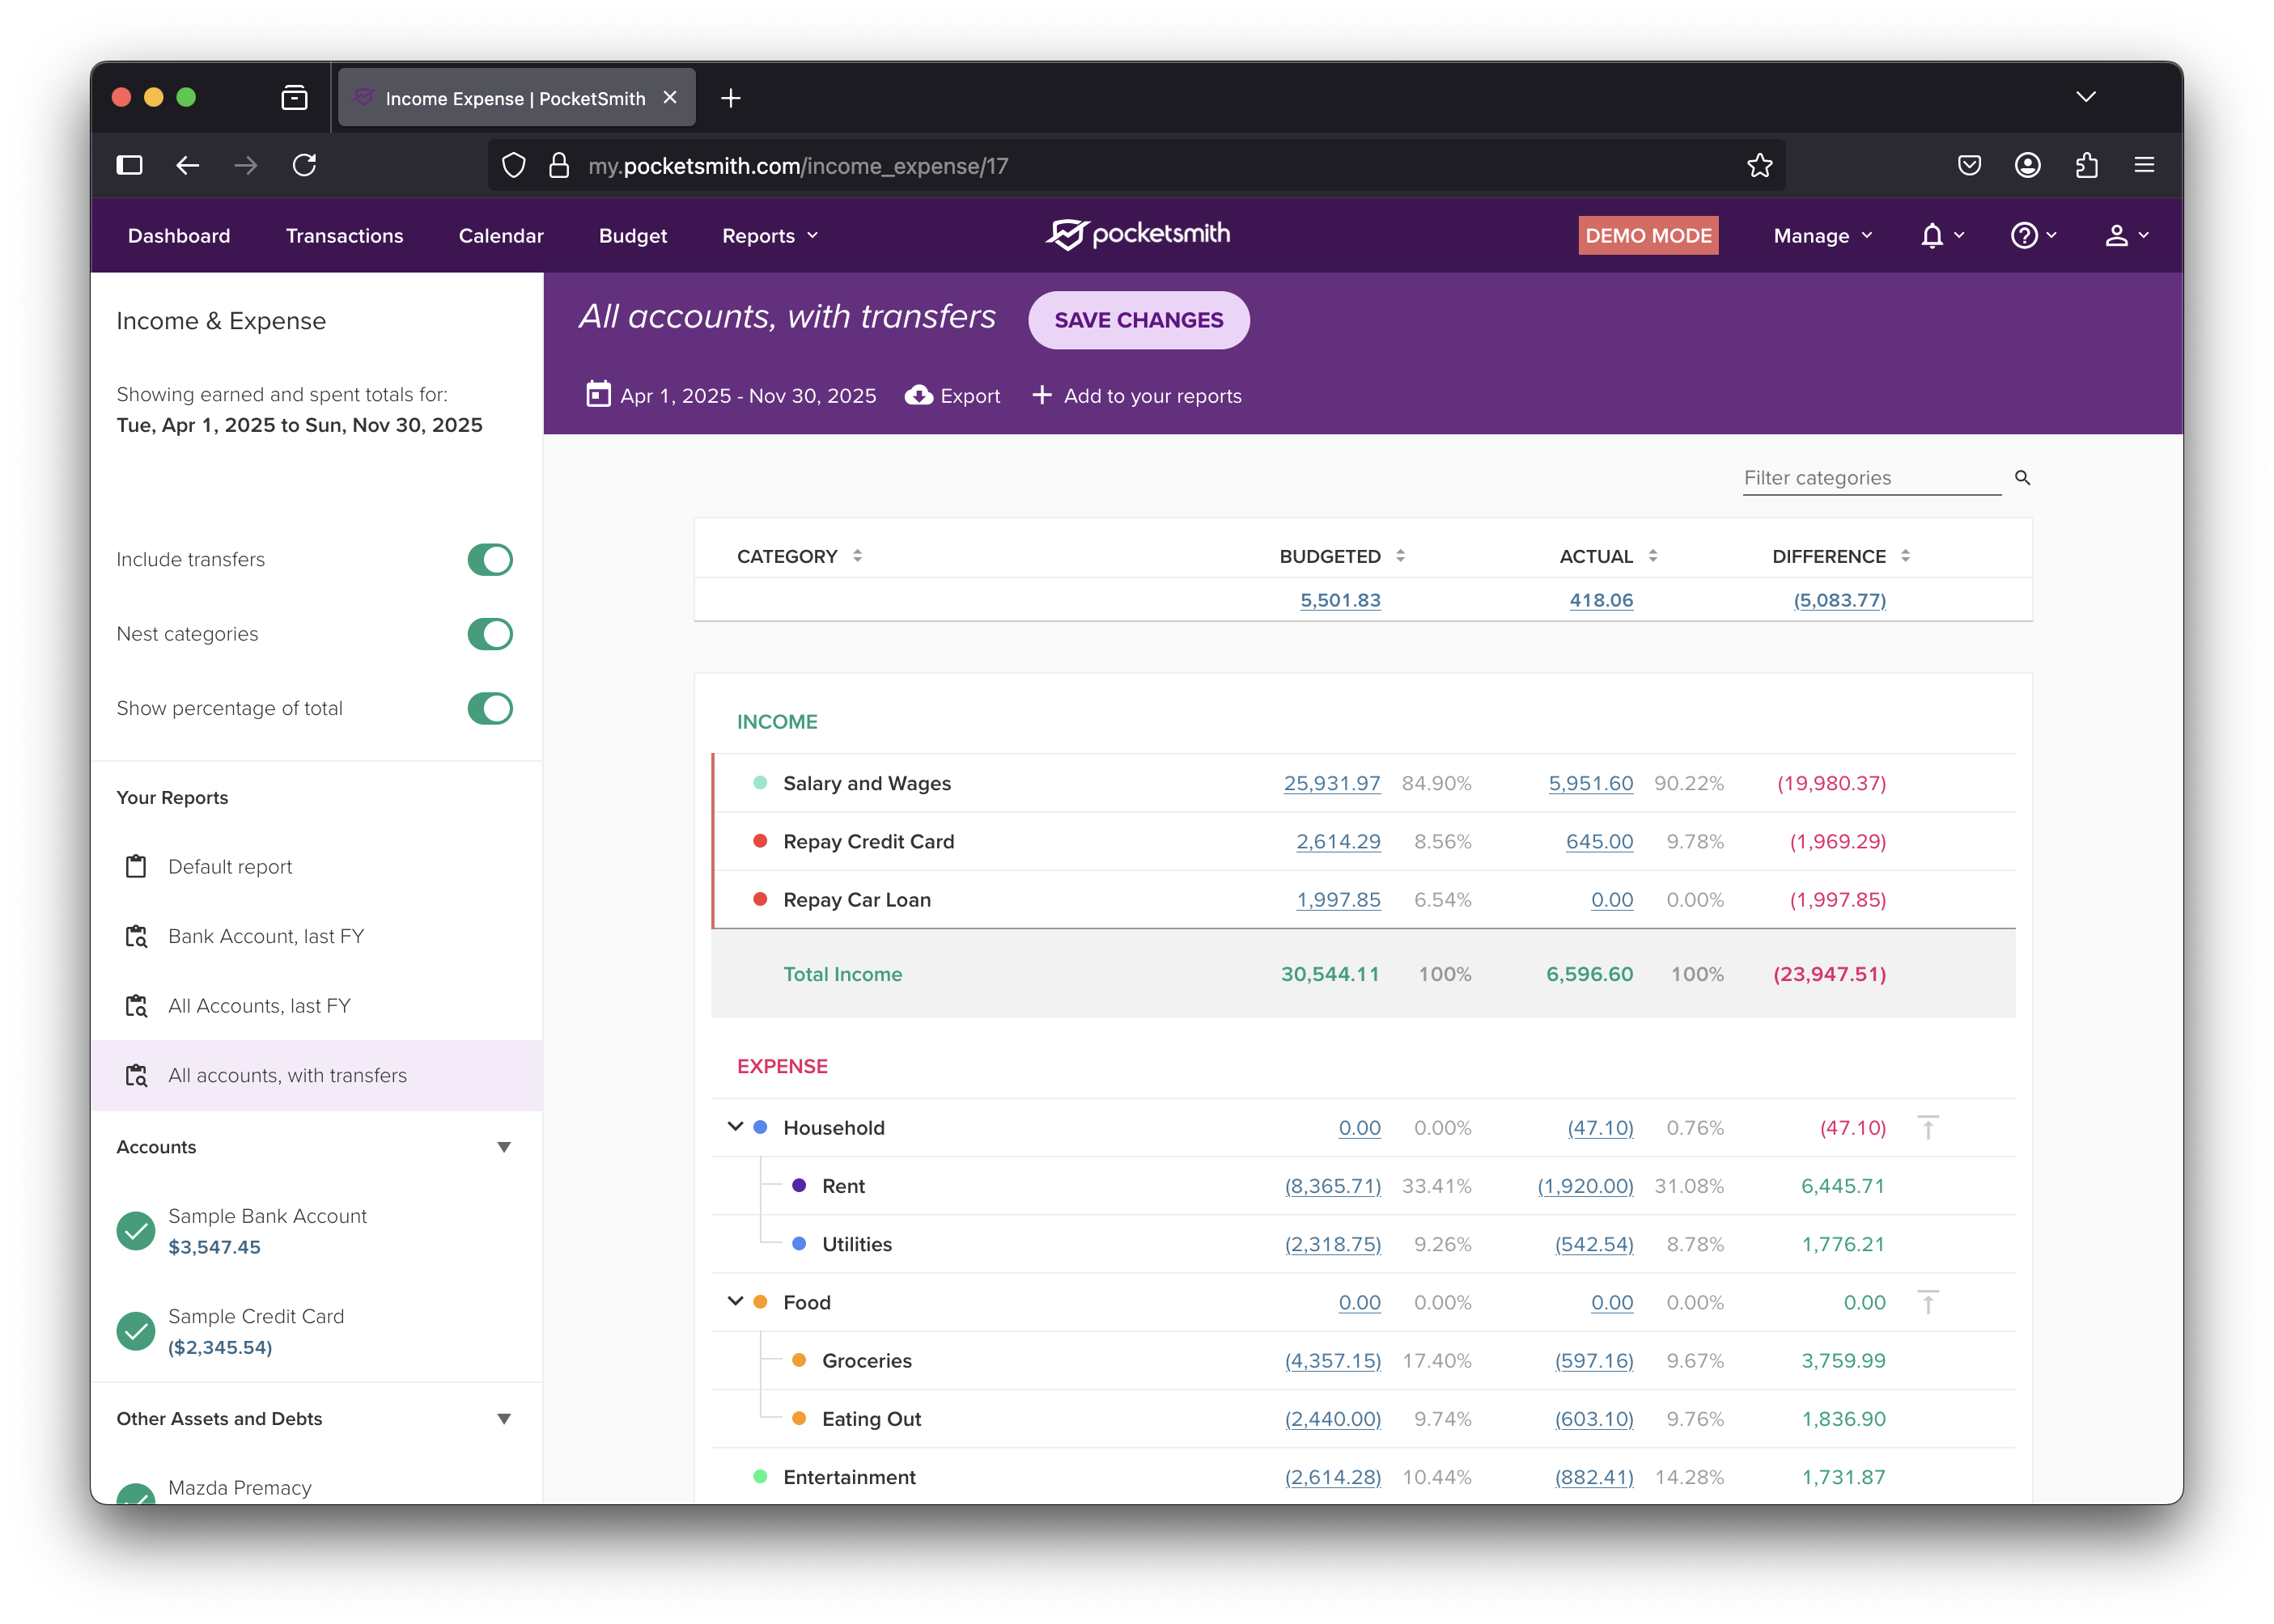Screen dimensions: 2274x1624
Task: Go to the Transactions nav item
Action: 344,236
